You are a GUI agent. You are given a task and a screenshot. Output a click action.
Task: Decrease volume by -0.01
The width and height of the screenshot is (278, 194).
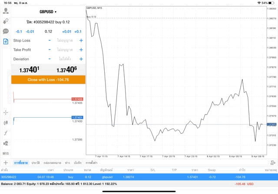tap(30, 32)
